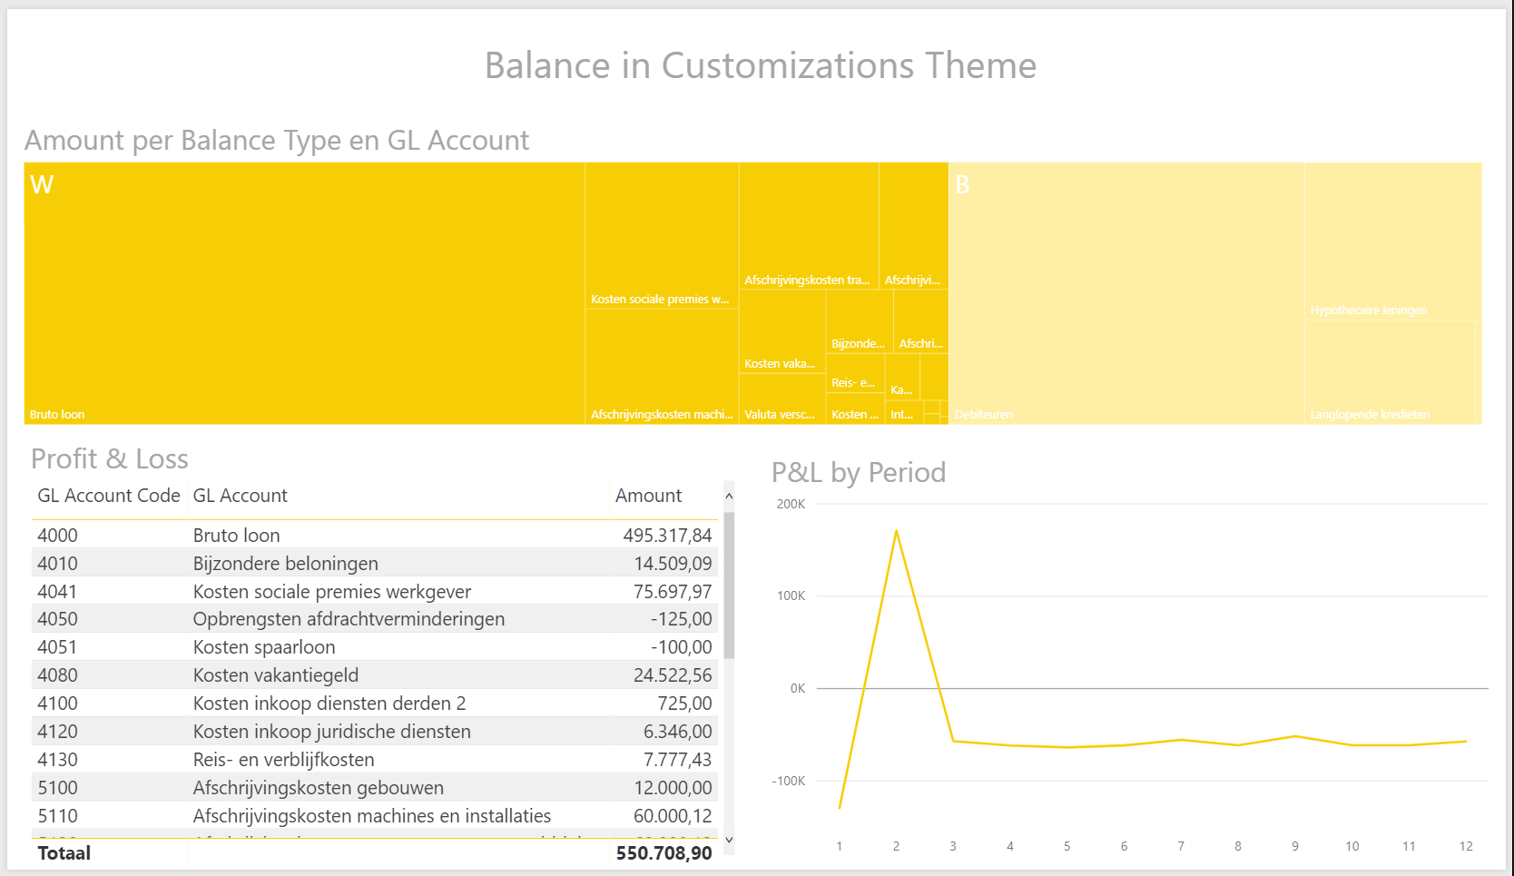
Task: Click the 4100 account code cell
Action: [57, 704]
